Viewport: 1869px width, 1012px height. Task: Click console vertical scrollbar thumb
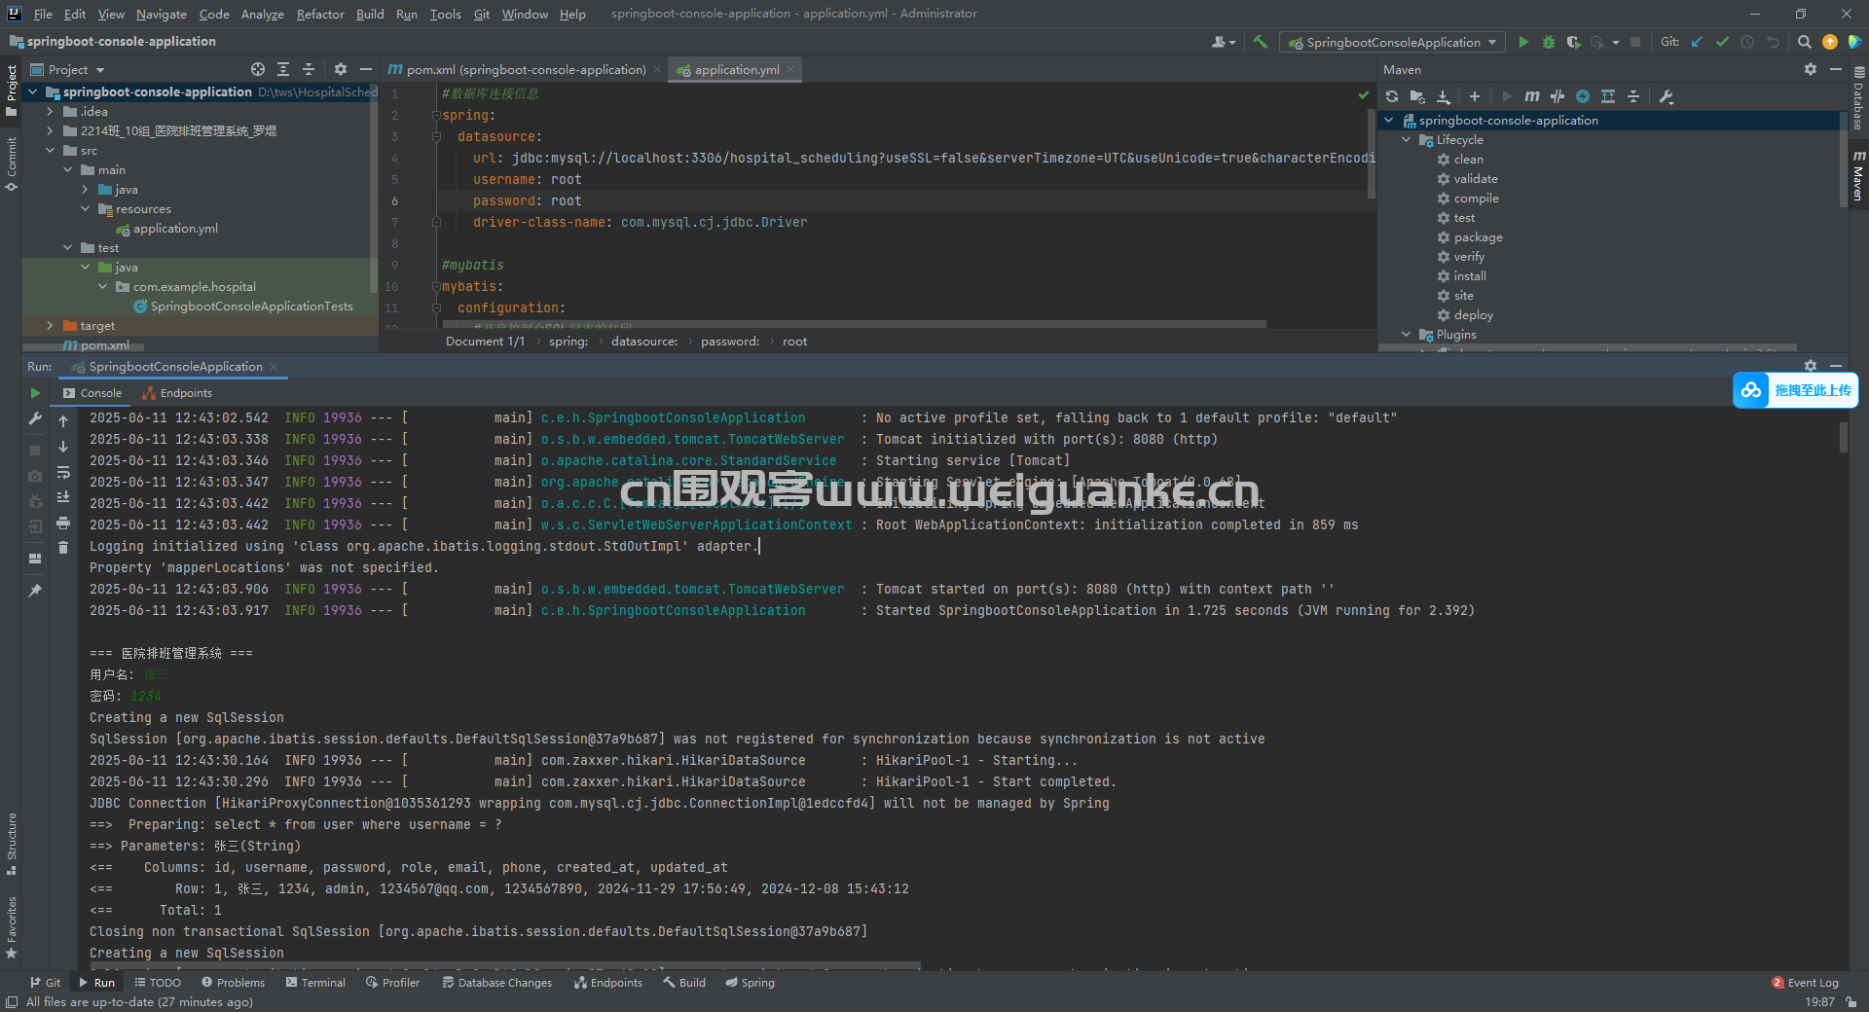click(1843, 439)
